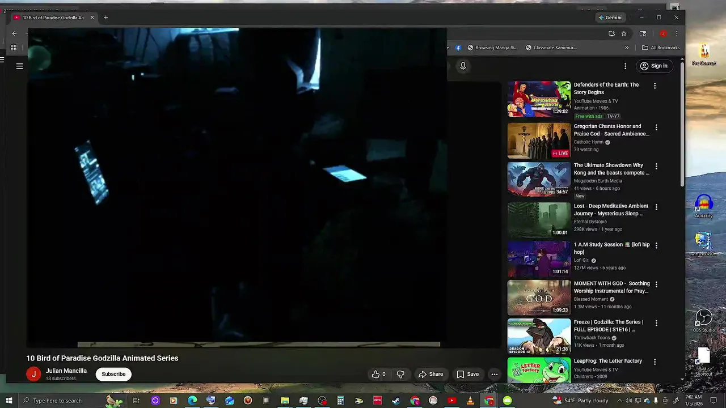
Task: Click the Subscribe button
Action: click(x=113, y=374)
